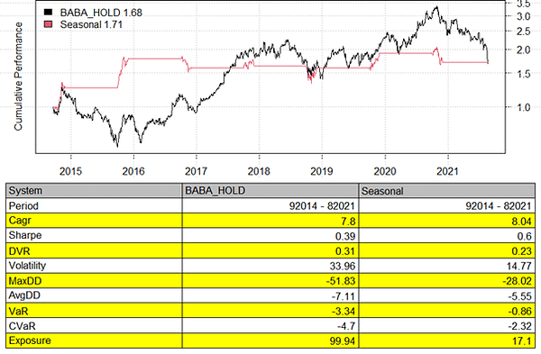Click the BABA_HOLD Volatility value 33.96
Image resolution: width=541 pixels, height=354 pixels.
point(343,266)
